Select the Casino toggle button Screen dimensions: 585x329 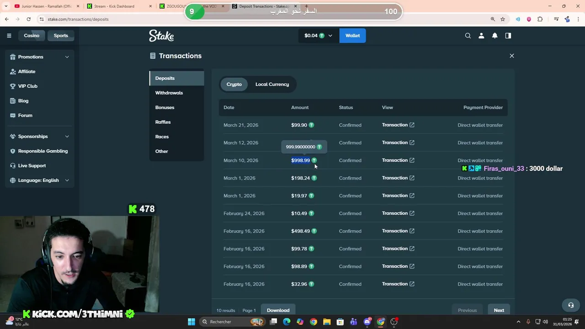click(32, 36)
